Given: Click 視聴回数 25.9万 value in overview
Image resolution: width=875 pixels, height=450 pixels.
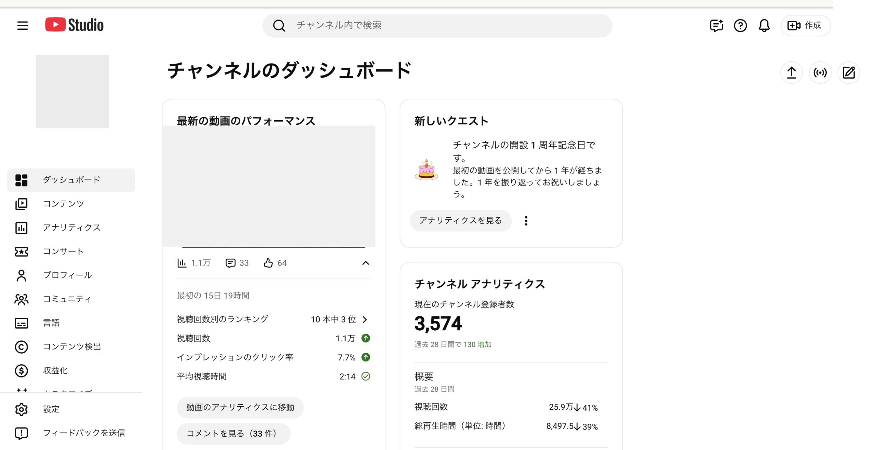Looking at the screenshot, I should click(561, 407).
